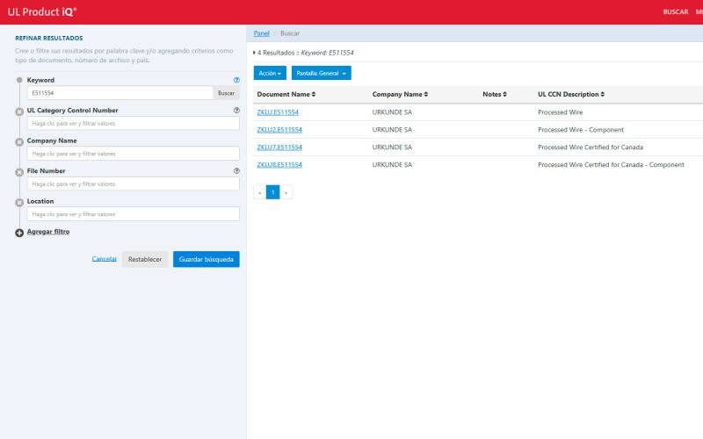Remove the File Number filter
This screenshot has height=439, width=703.
[19, 172]
